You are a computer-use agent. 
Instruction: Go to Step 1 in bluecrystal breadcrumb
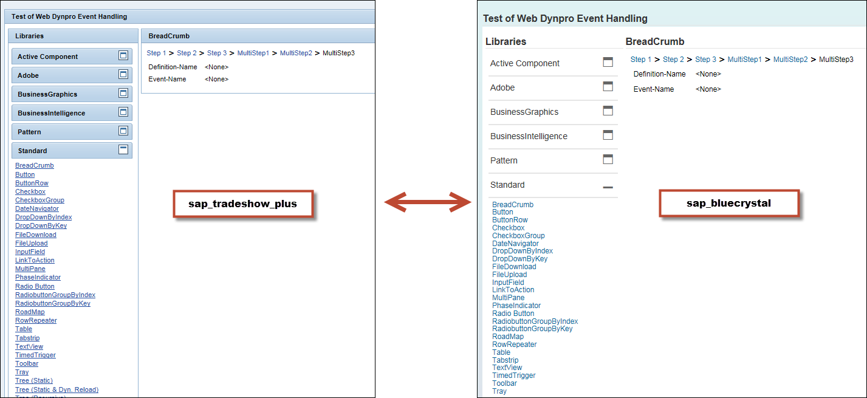(x=641, y=60)
